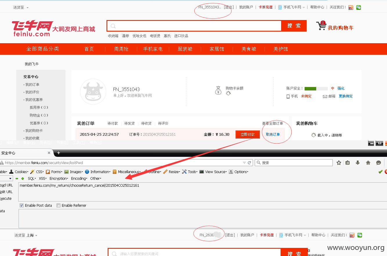The image size is (387, 256).
Task: Select the 美食城 navigation tab
Action: pos(249,49)
